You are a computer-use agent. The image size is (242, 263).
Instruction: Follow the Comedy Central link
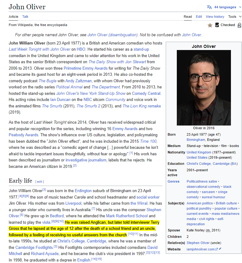[146, 93]
